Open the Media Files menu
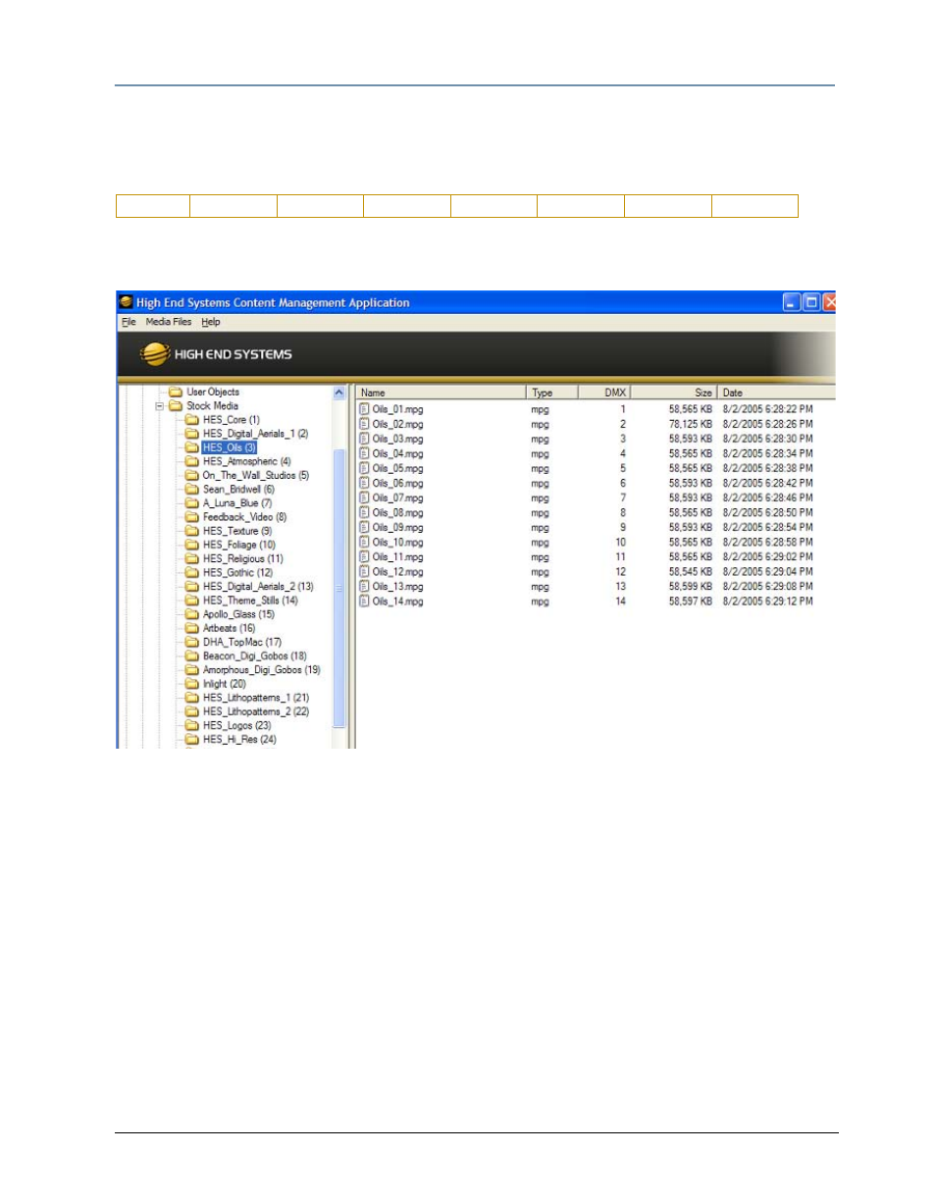Screen dimensions: 936x1204 pos(169,322)
